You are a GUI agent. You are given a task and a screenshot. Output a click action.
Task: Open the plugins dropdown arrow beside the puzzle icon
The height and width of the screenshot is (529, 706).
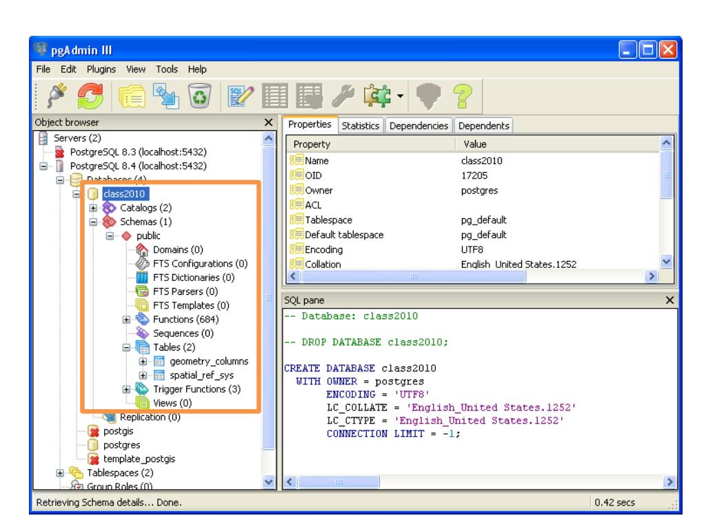pos(400,96)
